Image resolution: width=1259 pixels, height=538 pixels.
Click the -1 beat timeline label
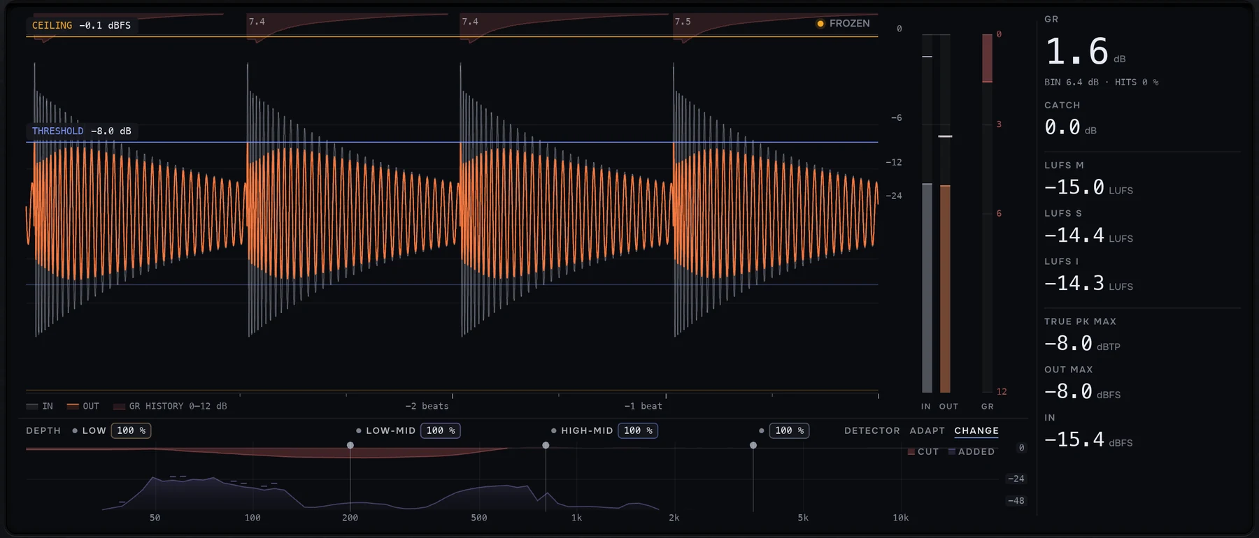tap(643, 407)
